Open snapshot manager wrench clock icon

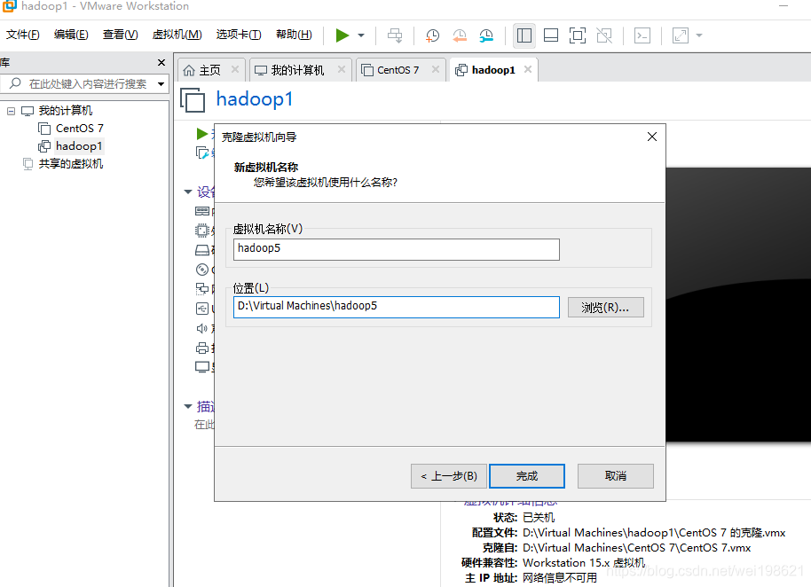pos(486,35)
